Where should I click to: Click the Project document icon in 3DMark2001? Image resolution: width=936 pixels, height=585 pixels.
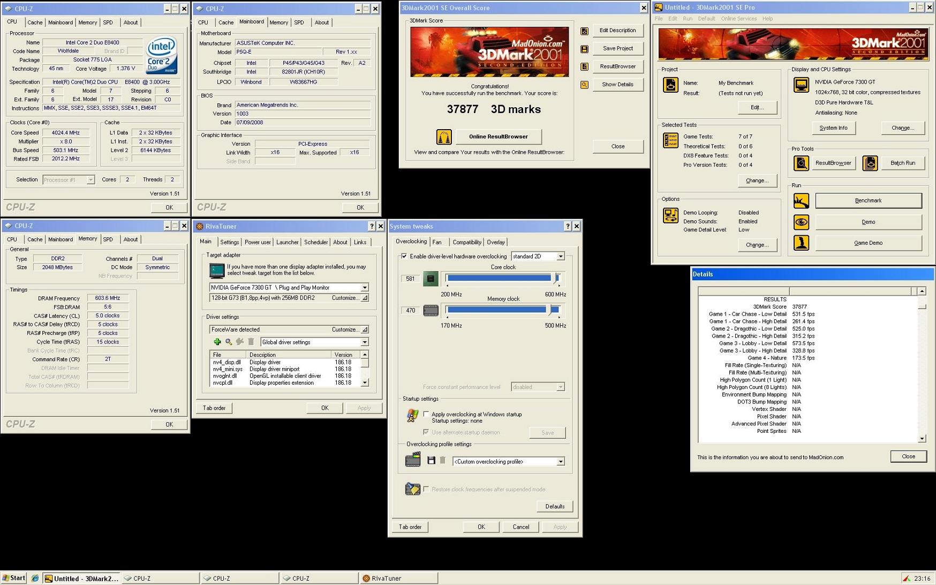click(670, 85)
